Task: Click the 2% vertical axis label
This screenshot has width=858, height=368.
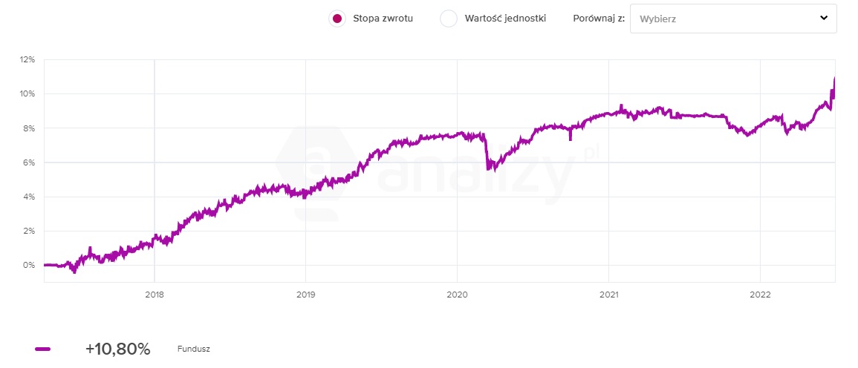Action: coord(29,231)
